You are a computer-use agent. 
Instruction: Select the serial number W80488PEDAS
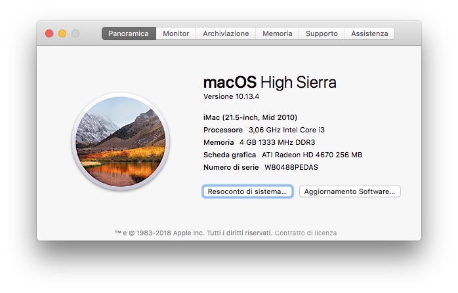click(x=291, y=167)
